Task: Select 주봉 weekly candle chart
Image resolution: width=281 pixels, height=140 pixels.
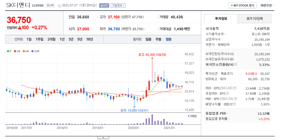Action: (158, 39)
